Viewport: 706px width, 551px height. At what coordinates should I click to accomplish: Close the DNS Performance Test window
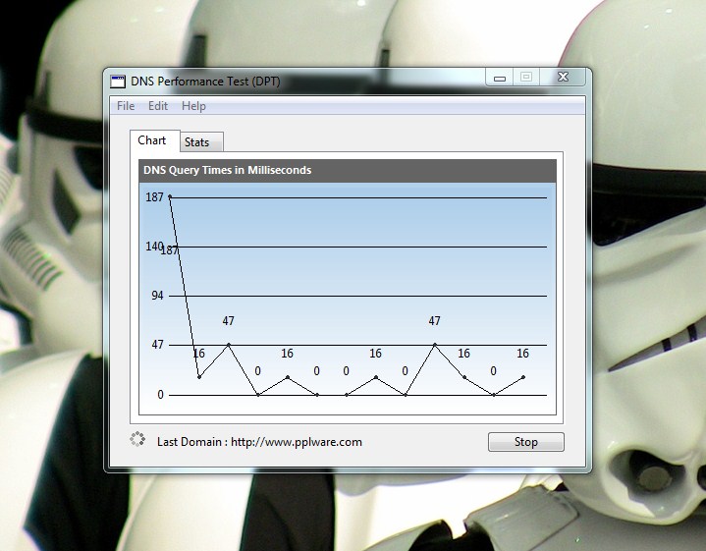coord(563,77)
